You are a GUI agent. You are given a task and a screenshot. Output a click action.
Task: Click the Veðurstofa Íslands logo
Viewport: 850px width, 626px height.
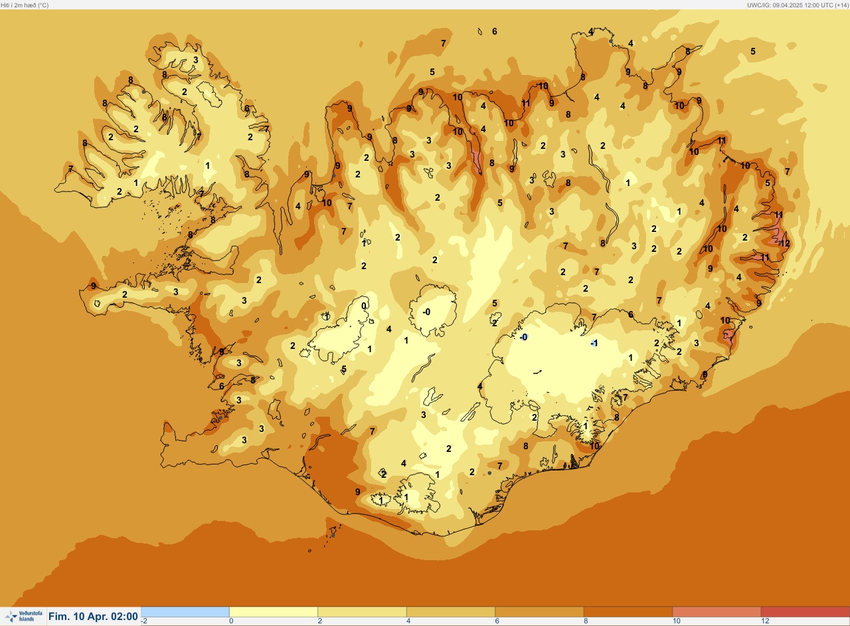tap(23, 617)
